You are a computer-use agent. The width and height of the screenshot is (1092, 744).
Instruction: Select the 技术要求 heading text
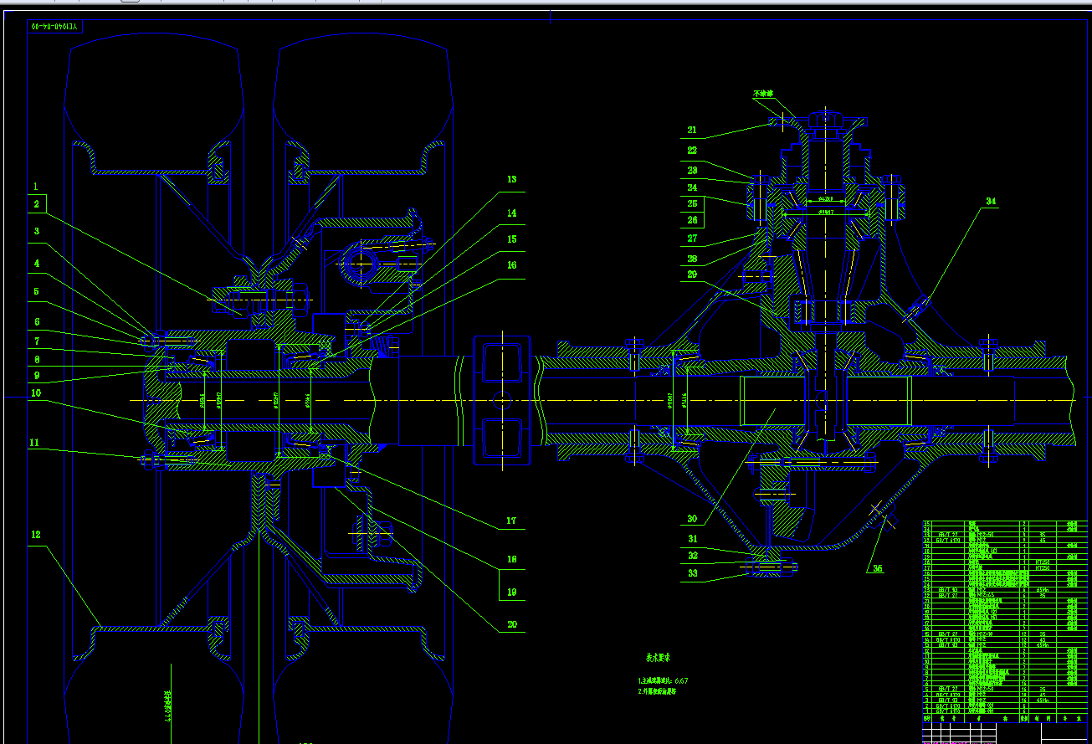coord(659,658)
